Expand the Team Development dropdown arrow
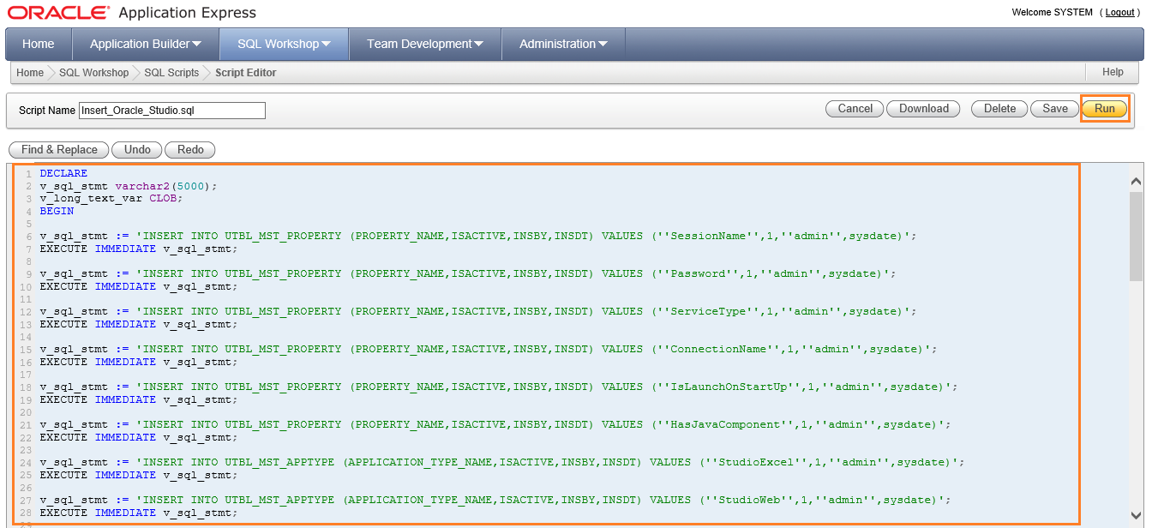Screen dimensions: 1152x528 (x=478, y=45)
